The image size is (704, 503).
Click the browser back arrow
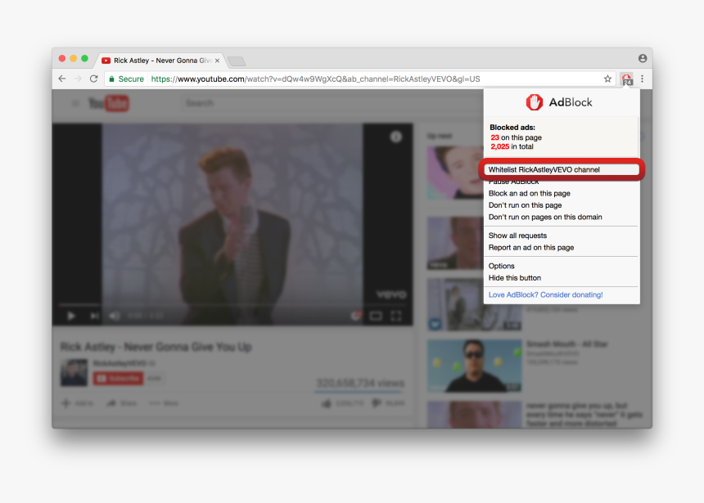(x=62, y=79)
